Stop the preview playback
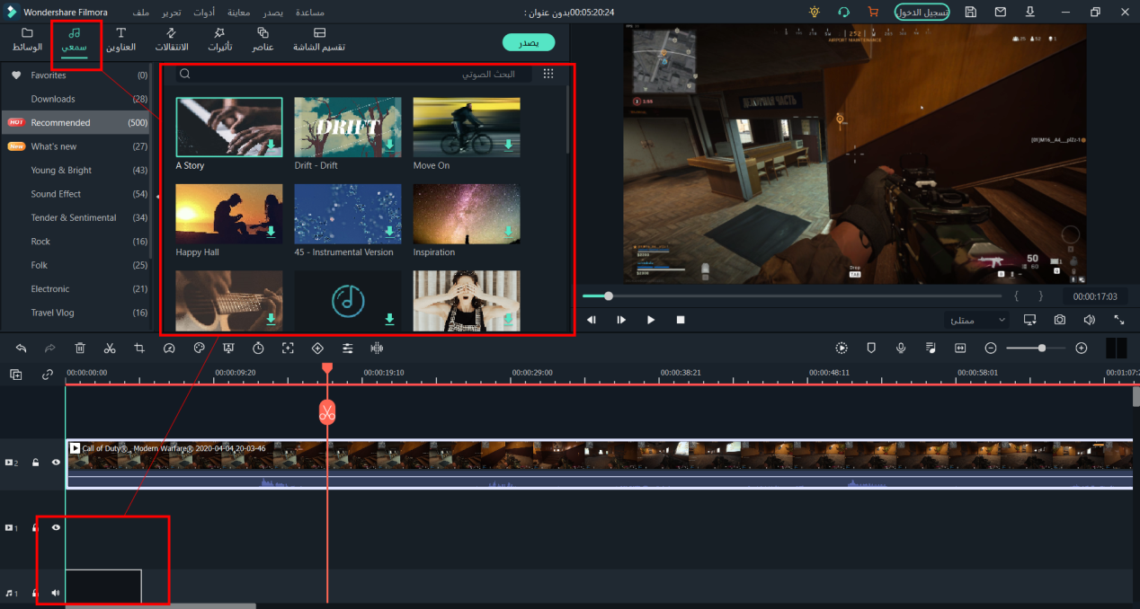The width and height of the screenshot is (1140, 609). pyautogui.click(x=681, y=320)
